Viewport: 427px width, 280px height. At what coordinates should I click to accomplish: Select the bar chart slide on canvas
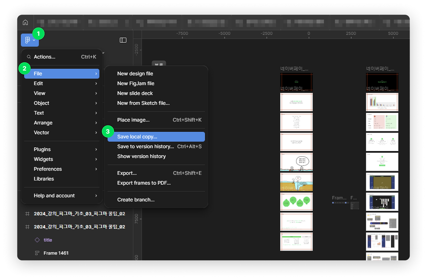tap(382, 102)
